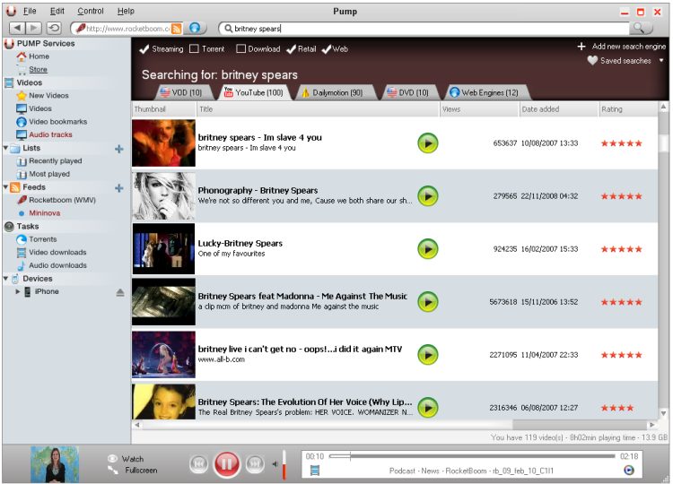Viewport: 673px width, 484px height.
Task: Toggle the Web filter checkbox
Action: click(327, 49)
